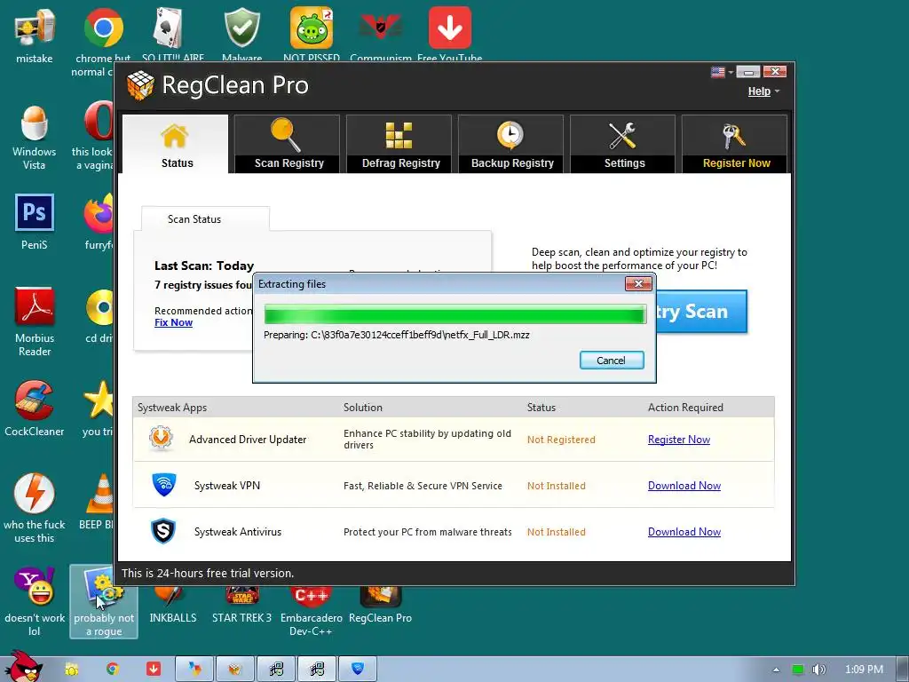Close the Extracting files dialog
Viewport: 909px width, 682px height.
point(638,283)
